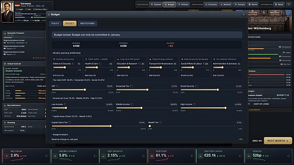Image resolution: width=294 pixels, height=165 pixels.
Task: Click the info circle next to Corporate Tax
Action: click(132, 86)
